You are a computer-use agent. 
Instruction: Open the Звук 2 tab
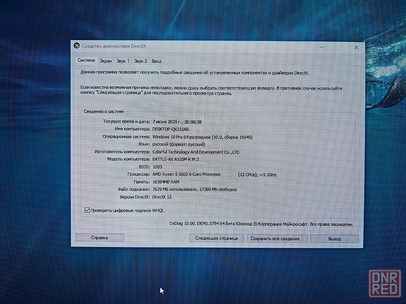[140, 61]
